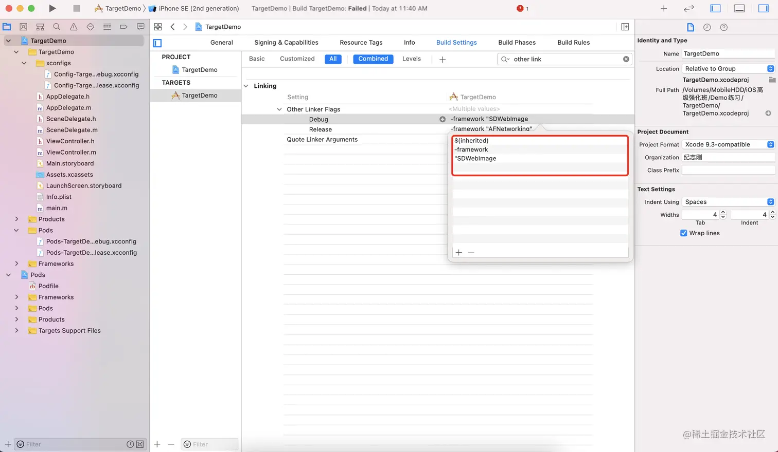Open the Info tab
Image resolution: width=778 pixels, height=452 pixels.
tap(410, 43)
